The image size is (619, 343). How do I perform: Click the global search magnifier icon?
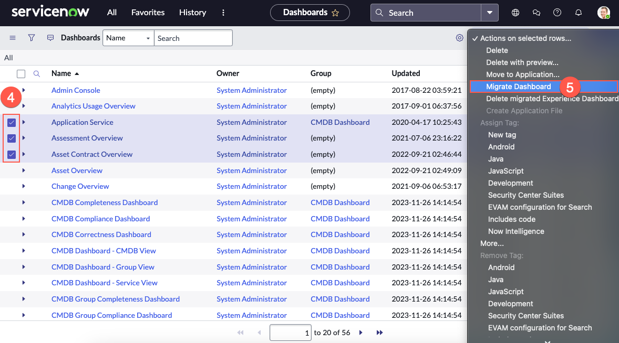click(x=379, y=13)
